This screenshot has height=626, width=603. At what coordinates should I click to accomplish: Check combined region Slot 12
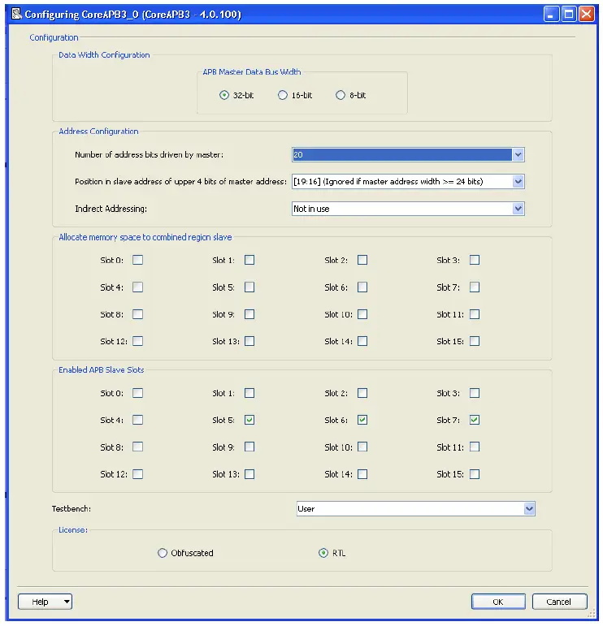(x=137, y=341)
